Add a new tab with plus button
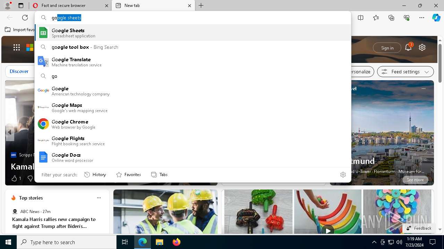The width and height of the screenshot is (444, 249). [x=201, y=6]
